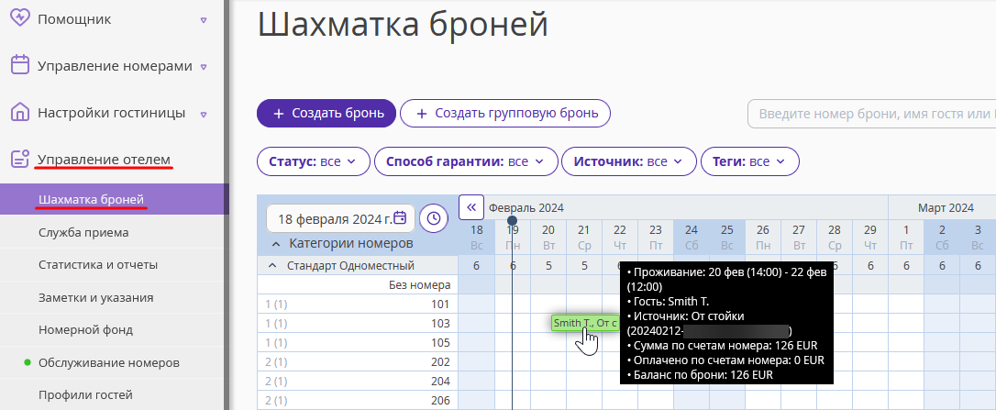The image size is (996, 410).
Task: Collapse the Категории номеров section
Action: tap(276, 243)
